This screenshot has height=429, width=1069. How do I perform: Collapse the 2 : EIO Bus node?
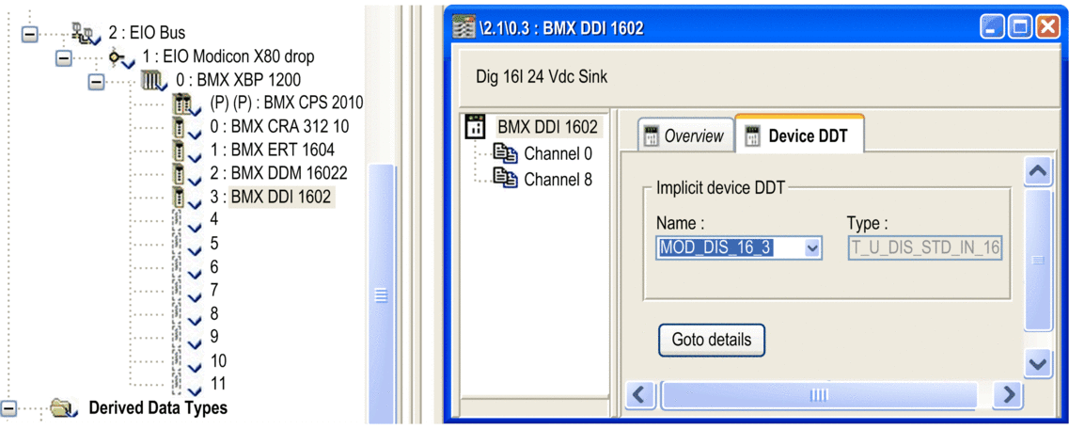tap(30, 34)
